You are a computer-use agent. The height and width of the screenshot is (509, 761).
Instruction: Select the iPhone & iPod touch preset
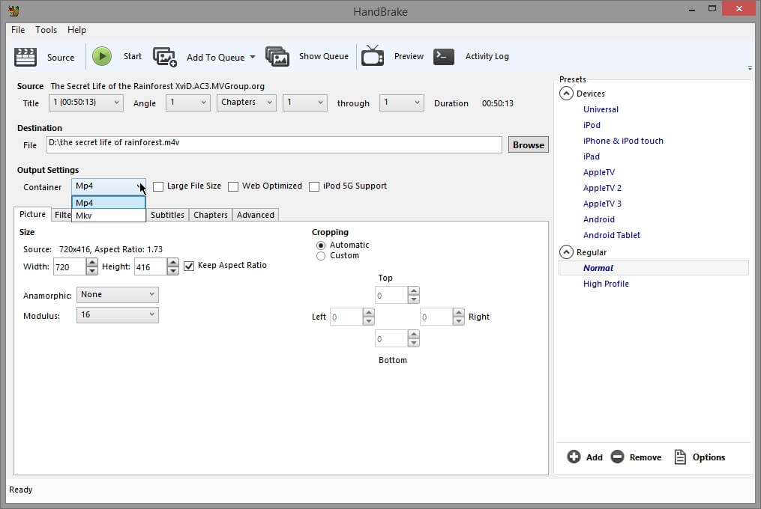click(x=623, y=141)
